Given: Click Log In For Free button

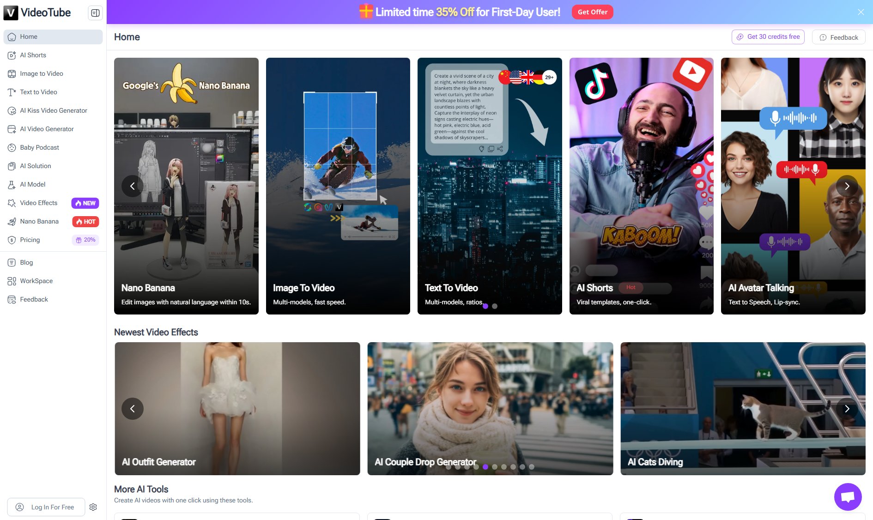Looking at the screenshot, I should (46, 507).
